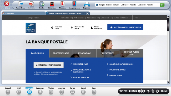Viewport: 171px width, 96px height.
Task: Click the speaker volume icon
Action: point(130,91)
